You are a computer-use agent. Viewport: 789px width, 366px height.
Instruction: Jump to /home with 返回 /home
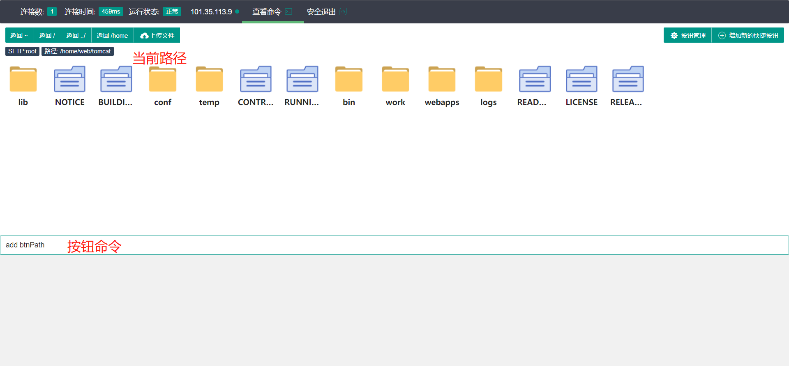[x=112, y=35]
